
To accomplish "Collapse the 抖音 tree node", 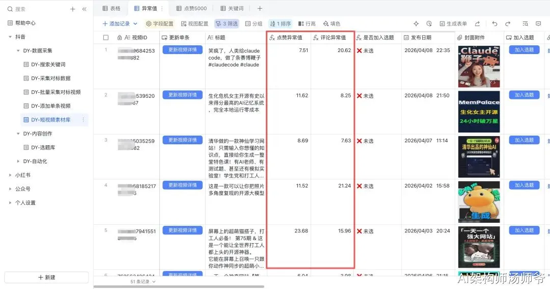I will tap(10, 37).
